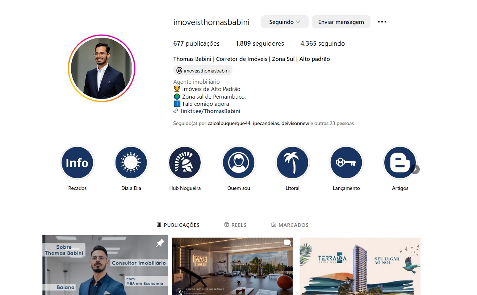Expand the Seguindo dropdown button
Image resolution: width=477 pixels, height=295 pixels.
(285, 22)
